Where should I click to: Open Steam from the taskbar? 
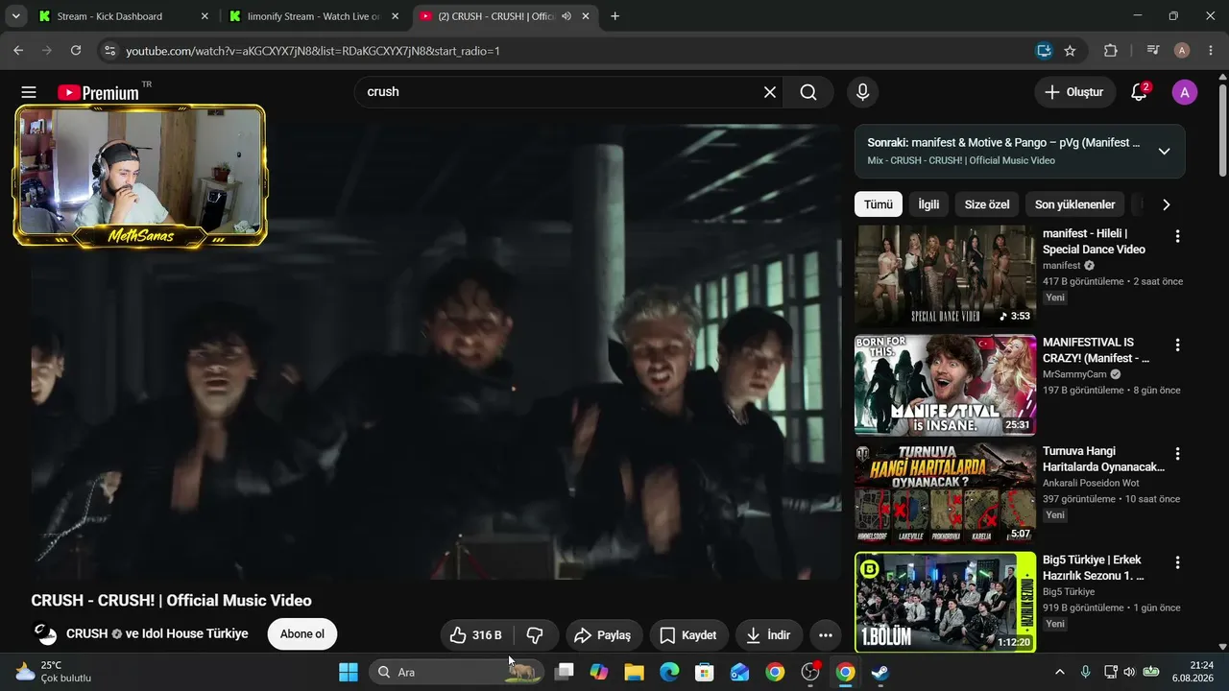click(880, 672)
